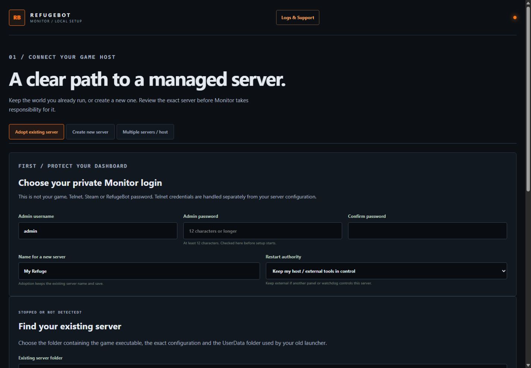Screen dimensions: 531x368
Task: Click '01 / CONNECT YOUR GAME HOST' label
Action: coord(62,57)
